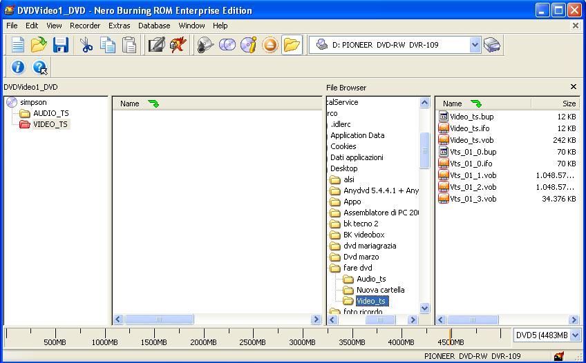Select Vts_01_1.vob file
This screenshot has height=363, width=586.
point(473,175)
